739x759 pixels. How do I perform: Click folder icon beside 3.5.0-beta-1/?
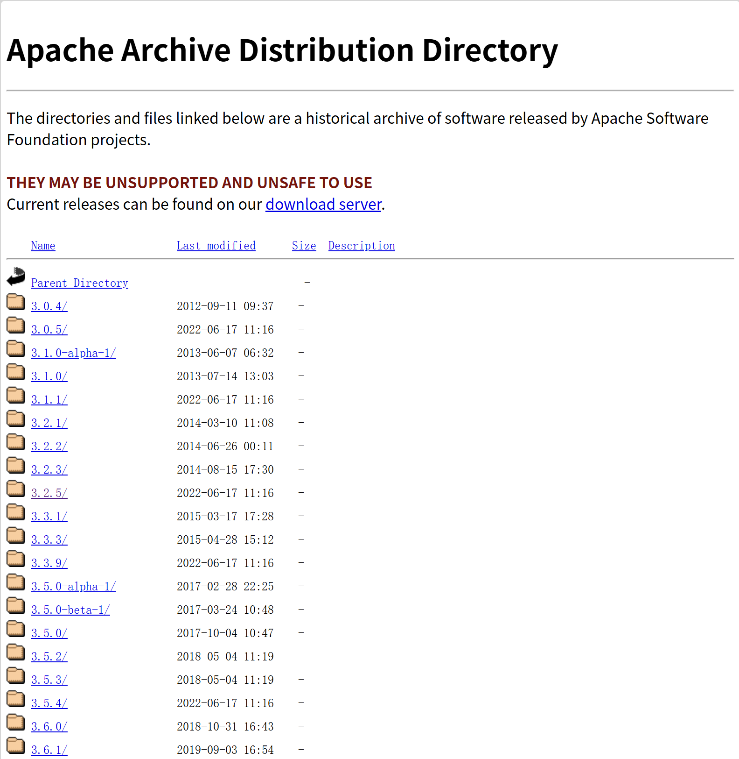pyautogui.click(x=16, y=605)
